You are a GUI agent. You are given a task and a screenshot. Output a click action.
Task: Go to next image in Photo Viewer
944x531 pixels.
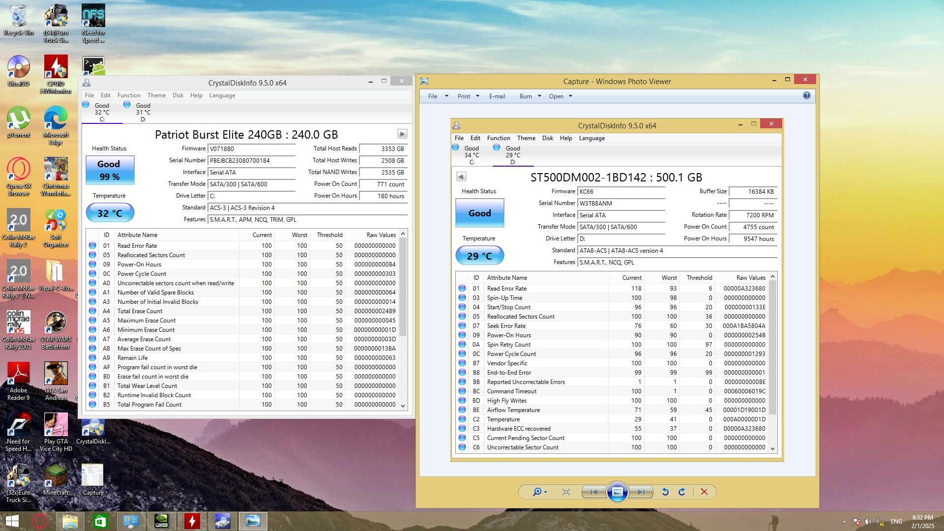coord(641,492)
